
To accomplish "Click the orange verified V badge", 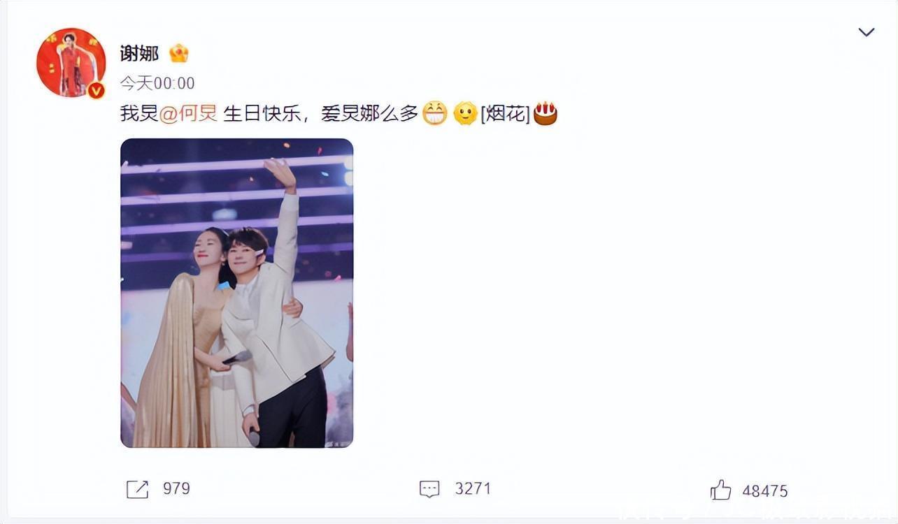I will tap(96, 90).
